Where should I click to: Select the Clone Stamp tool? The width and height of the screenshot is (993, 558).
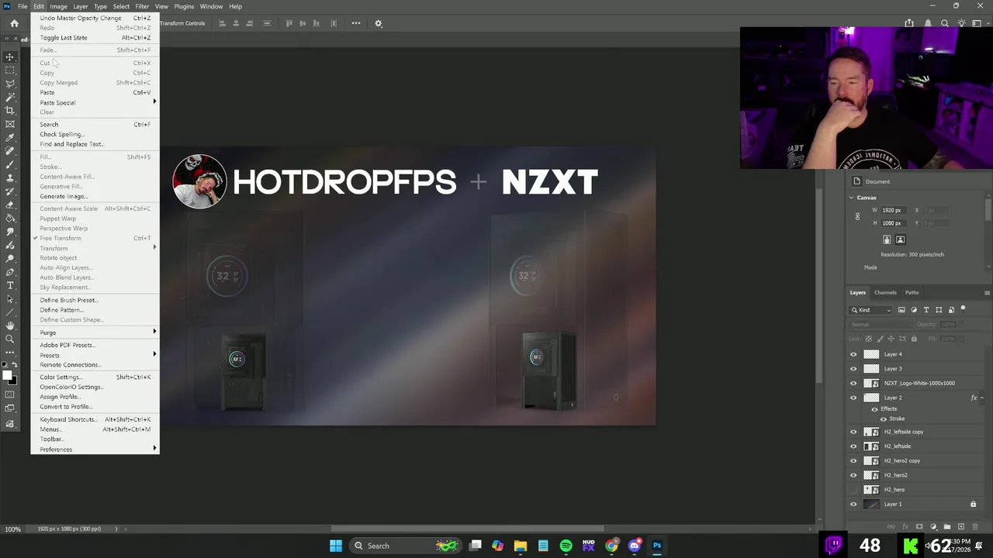(x=10, y=177)
